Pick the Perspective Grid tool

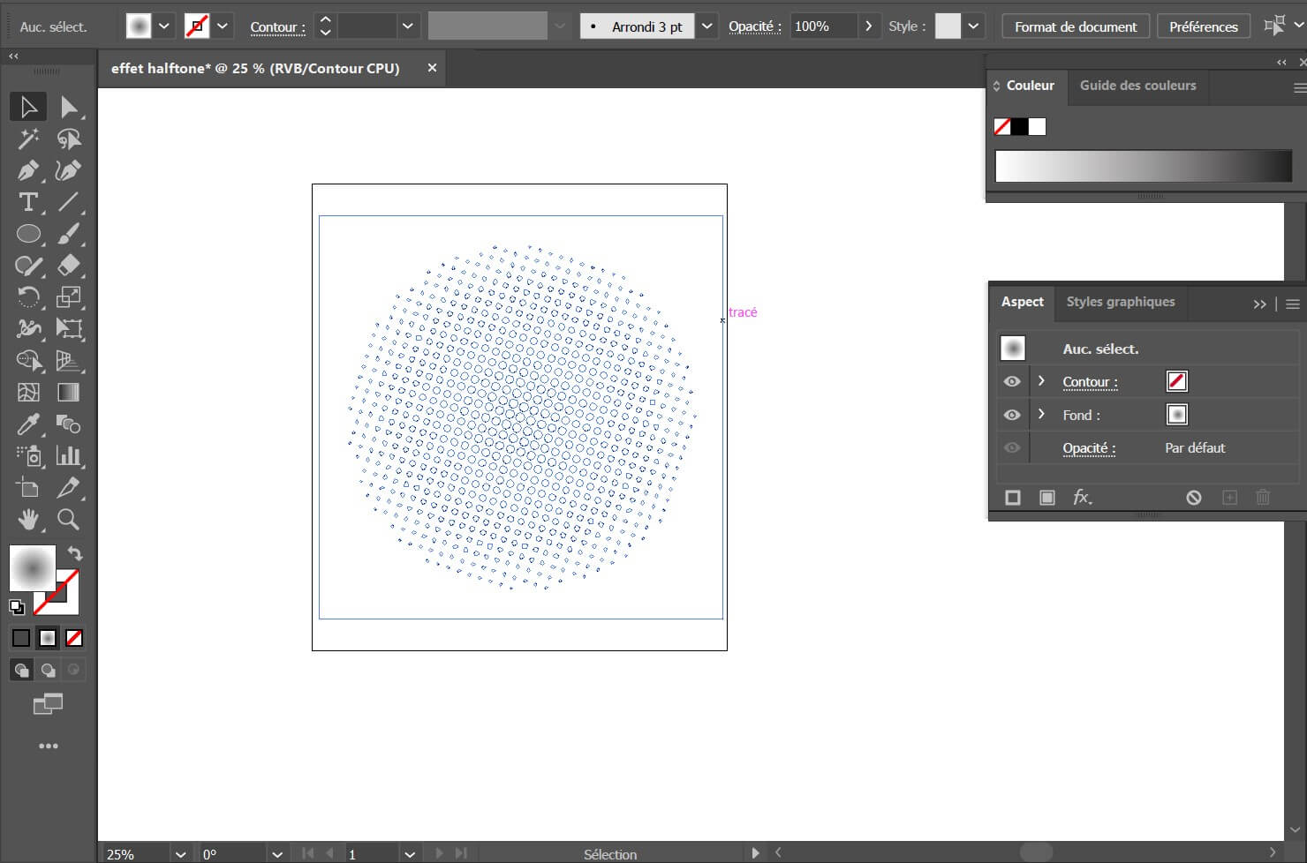(x=69, y=361)
